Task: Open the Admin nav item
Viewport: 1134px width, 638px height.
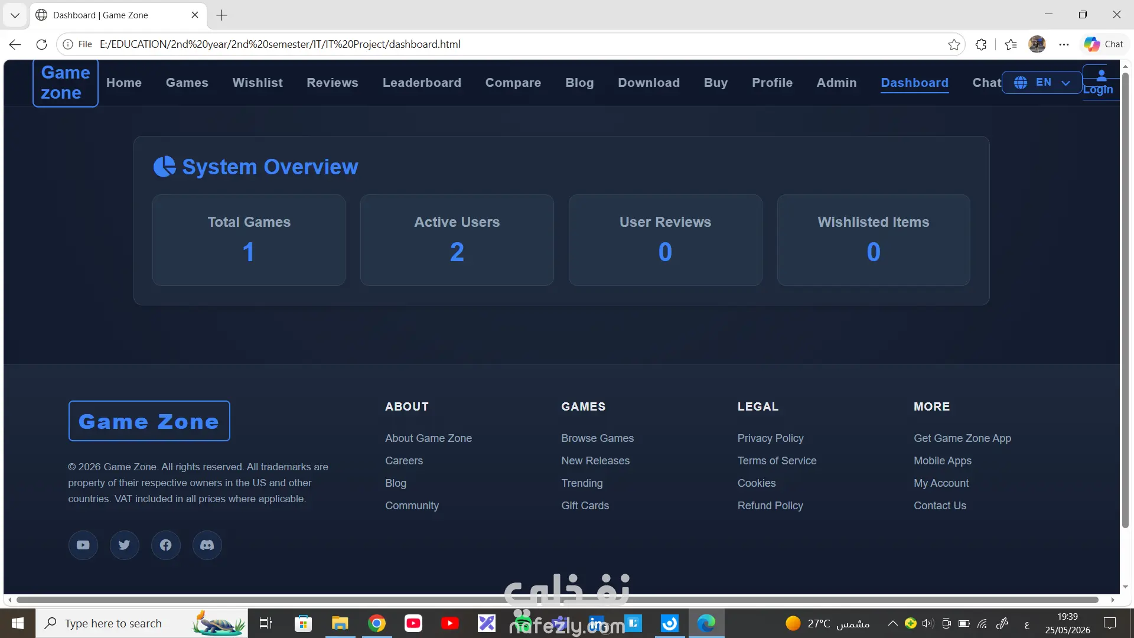Action: pyautogui.click(x=836, y=83)
